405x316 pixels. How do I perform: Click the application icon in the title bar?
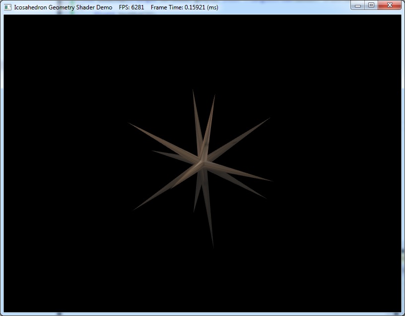pos(8,7)
